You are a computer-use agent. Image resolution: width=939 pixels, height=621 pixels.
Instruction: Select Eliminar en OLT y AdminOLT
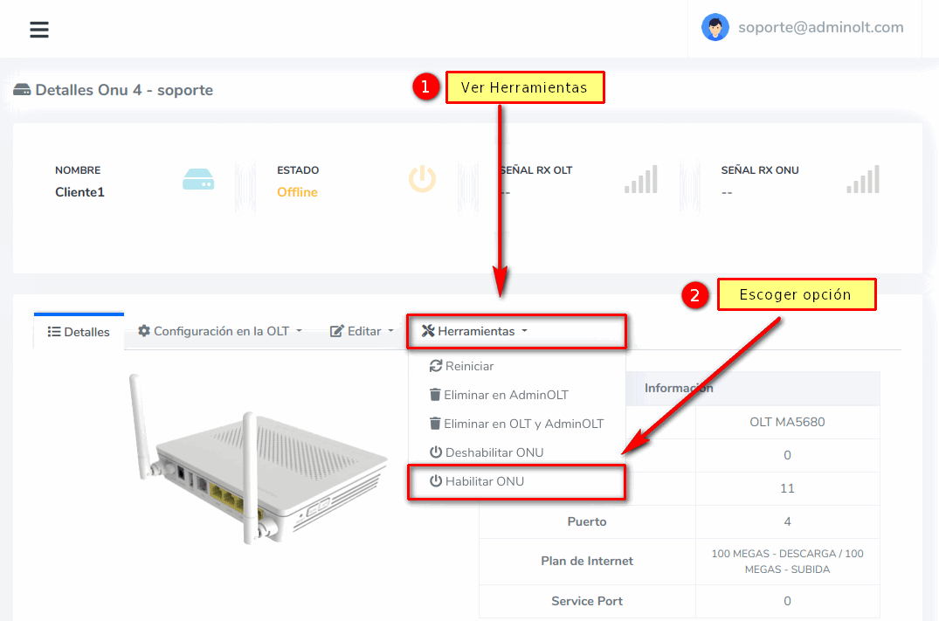click(522, 424)
